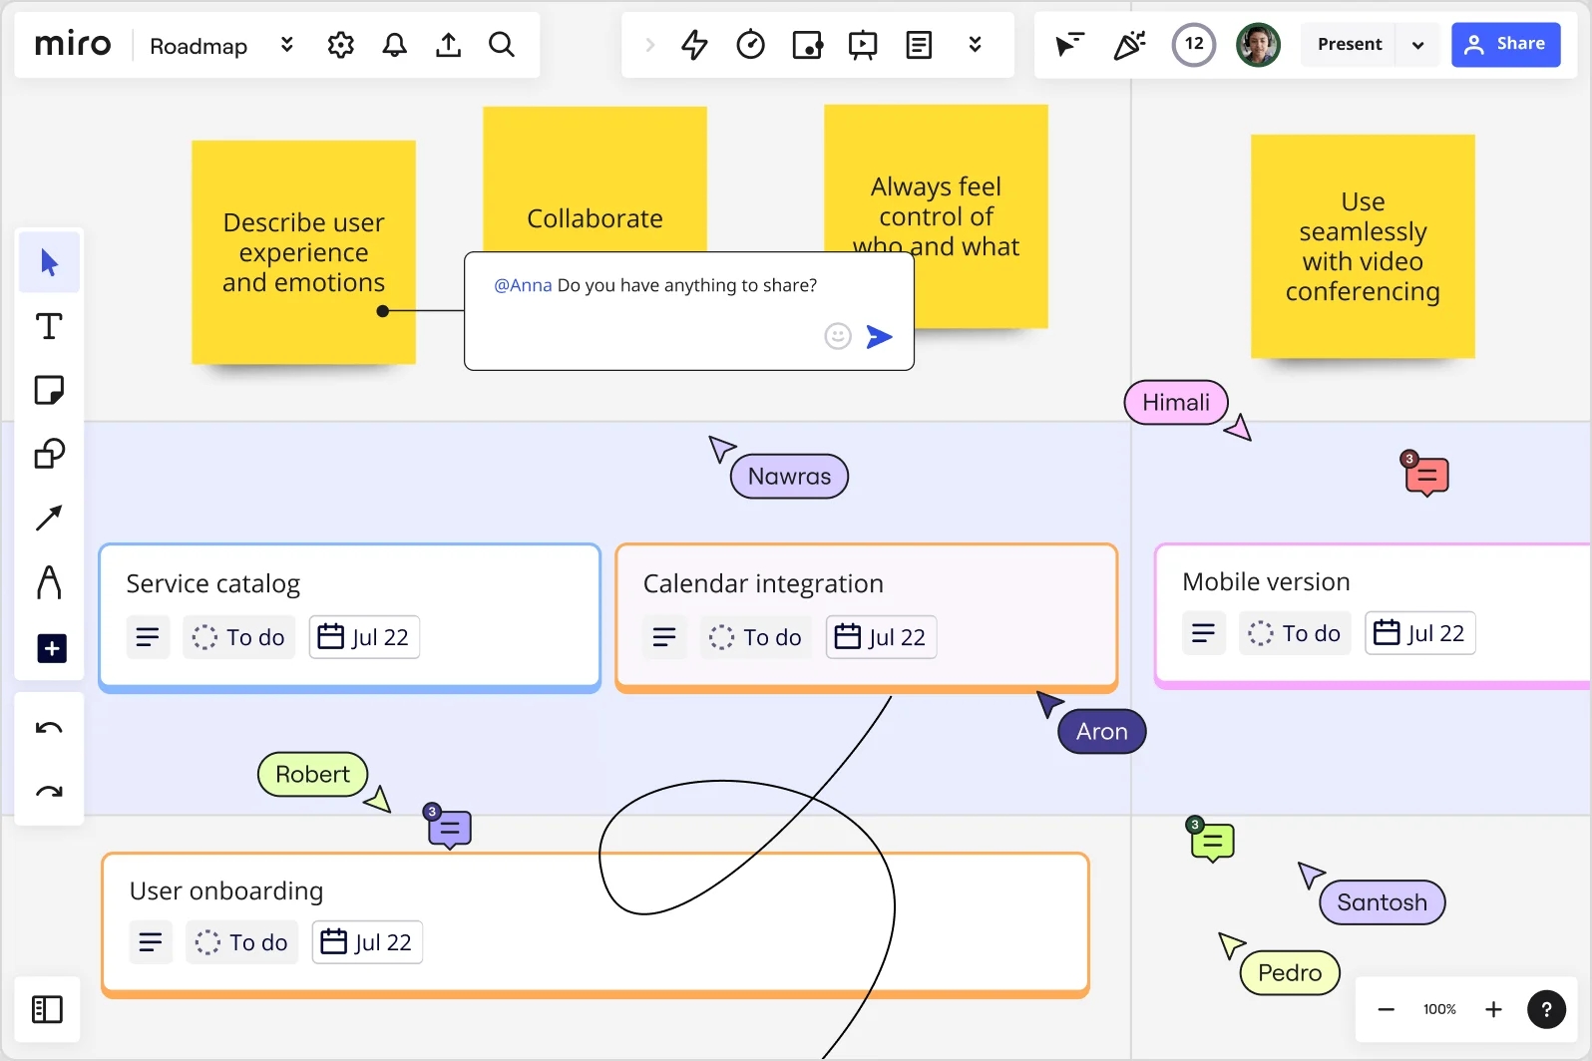The image size is (1592, 1061).
Task: Open the notes panel icon
Action: [919, 45]
